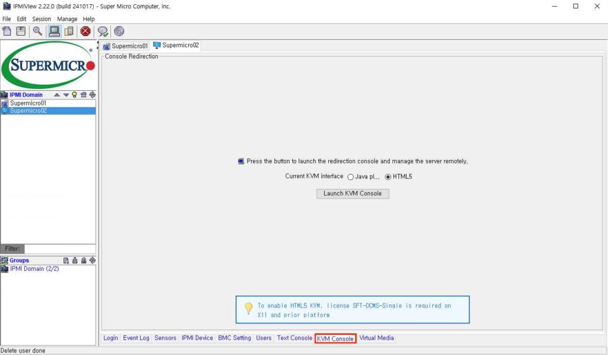The image size is (608, 355).
Task: Click the house icon in IPMI Domain header
Action: [83, 94]
